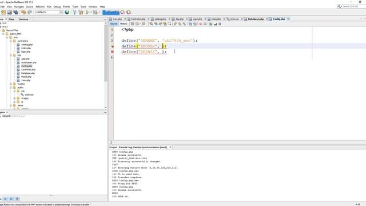This screenshot has height=206, width=366.
Task: Click the Comment editor toolbar icon
Action: (x=211, y=24)
